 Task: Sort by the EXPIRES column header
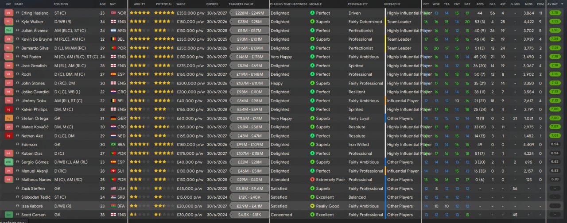212,4
